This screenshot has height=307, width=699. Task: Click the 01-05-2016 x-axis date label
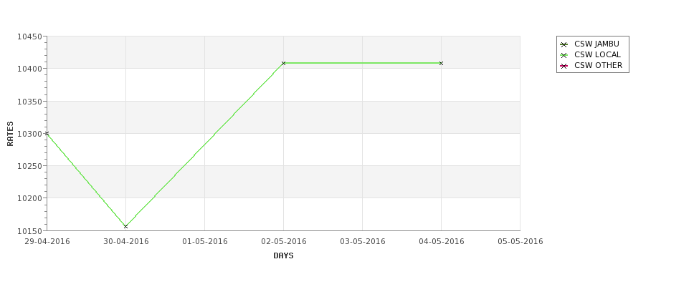(x=204, y=242)
